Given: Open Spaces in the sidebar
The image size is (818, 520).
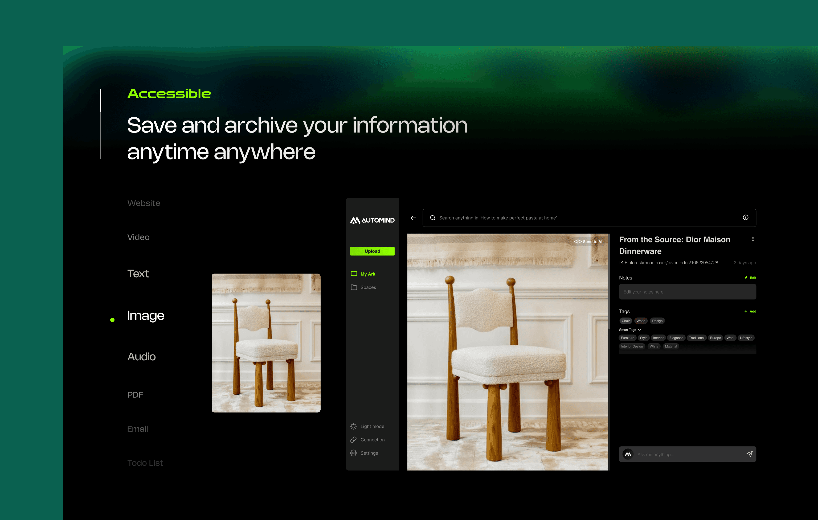Looking at the screenshot, I should (368, 287).
